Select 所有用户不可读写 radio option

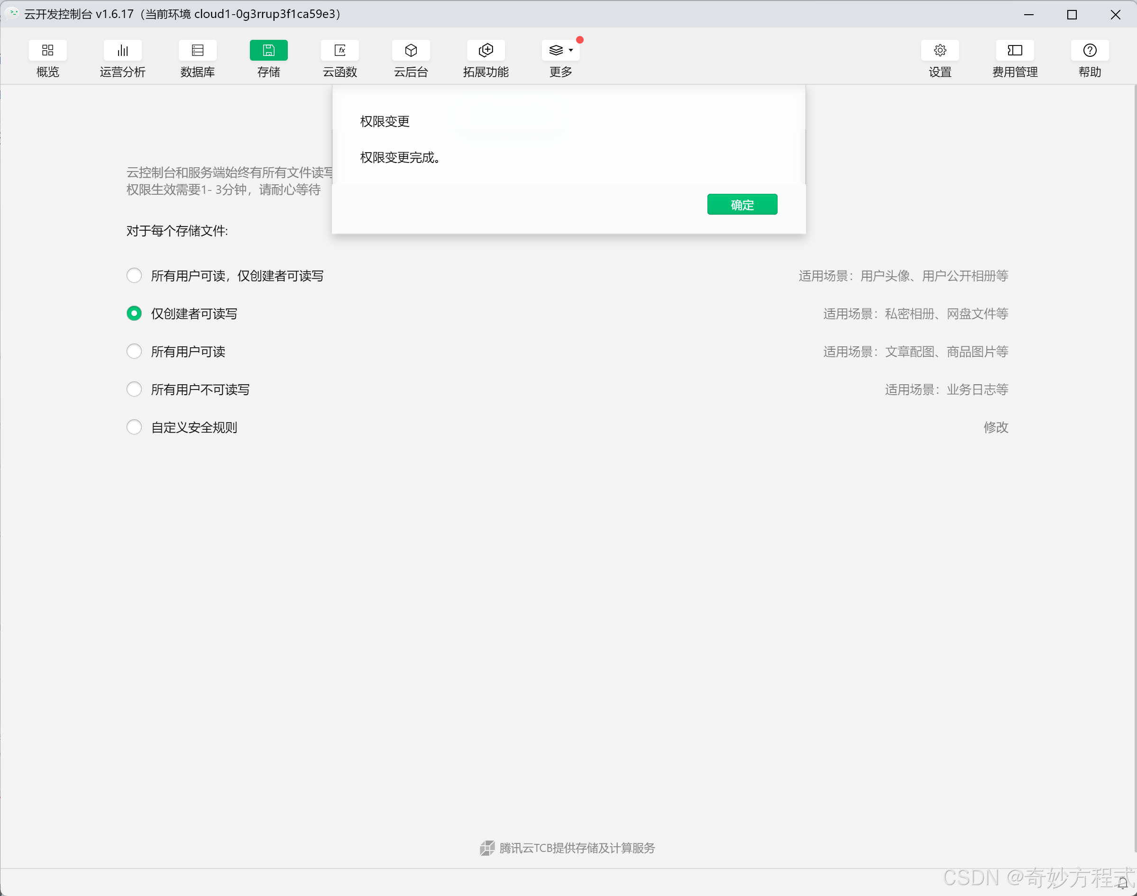[134, 389]
